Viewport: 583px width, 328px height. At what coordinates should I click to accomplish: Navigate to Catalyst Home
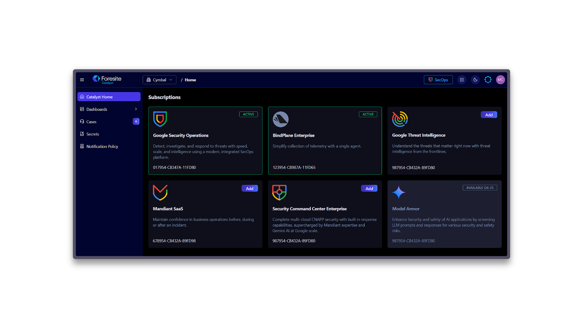(100, 97)
